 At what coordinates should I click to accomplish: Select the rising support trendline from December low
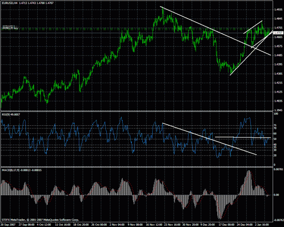tap(251, 53)
